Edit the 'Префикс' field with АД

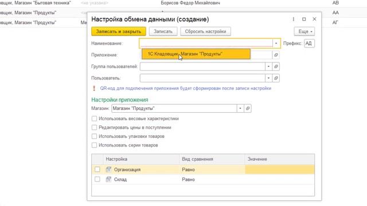click(x=309, y=43)
